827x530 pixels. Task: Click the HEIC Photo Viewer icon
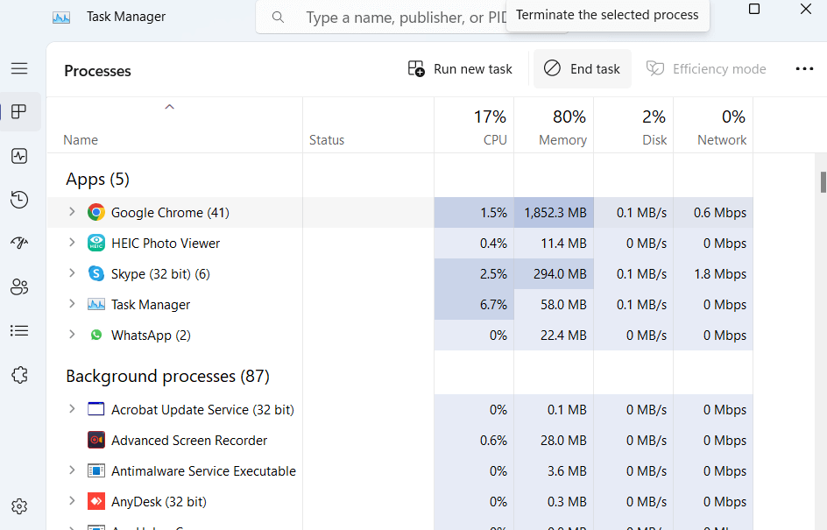[96, 244]
